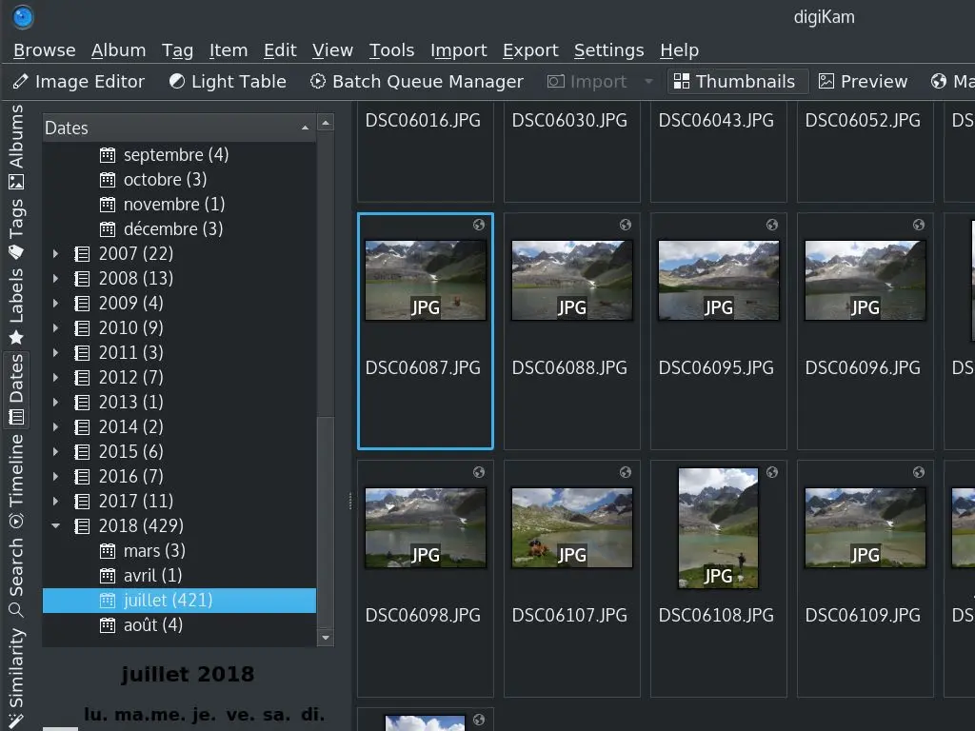Switch to Preview mode
The width and height of the screenshot is (975, 731).
(862, 81)
